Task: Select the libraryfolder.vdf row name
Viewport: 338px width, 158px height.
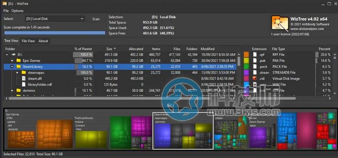Action: pos(40,85)
